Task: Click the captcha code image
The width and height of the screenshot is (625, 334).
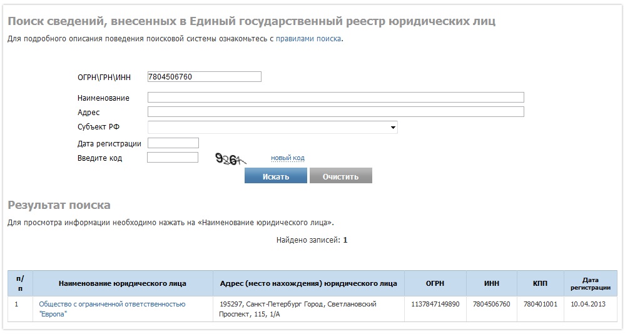Action: [x=230, y=159]
